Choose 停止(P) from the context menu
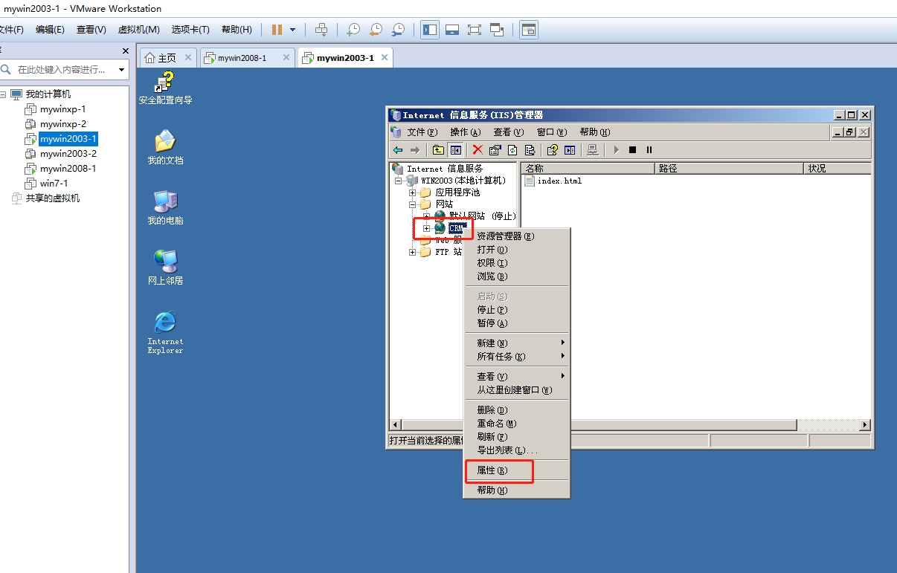The image size is (897, 573). point(516,310)
